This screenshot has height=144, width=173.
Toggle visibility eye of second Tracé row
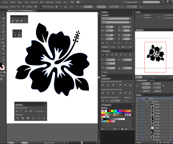point(137,107)
